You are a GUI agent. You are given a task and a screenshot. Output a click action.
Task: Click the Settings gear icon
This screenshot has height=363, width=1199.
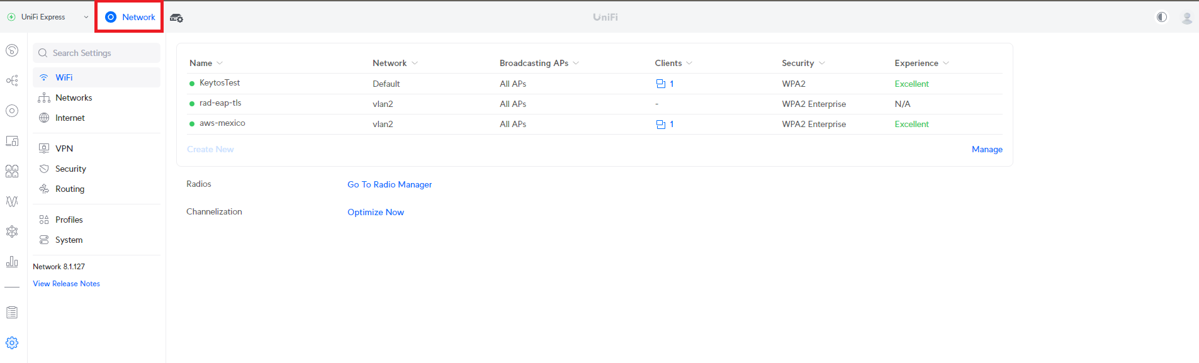pos(12,343)
